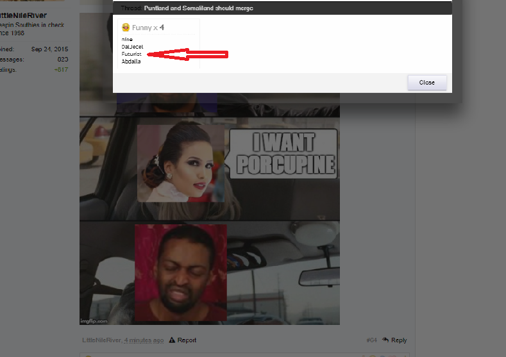Select Futurist in the Funny ratings list
Image resolution: width=506 pixels, height=357 pixels.
click(131, 54)
